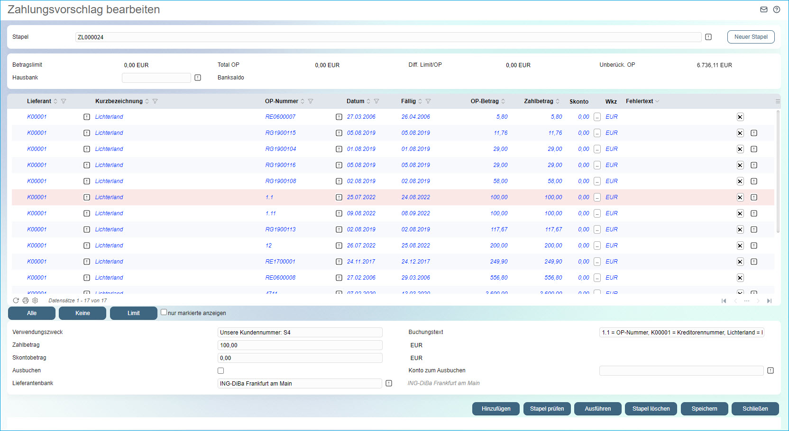Viewport: 789px width, 431px height.
Task: Filter the Kurzbezeichnung column
Action: [155, 101]
